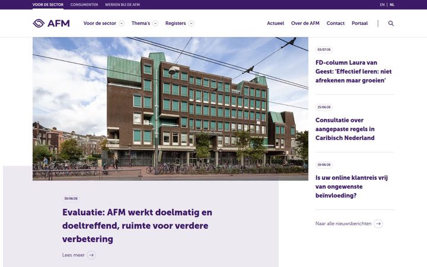Select the WERKEN BIJ DE AFM tab

pos(122,5)
